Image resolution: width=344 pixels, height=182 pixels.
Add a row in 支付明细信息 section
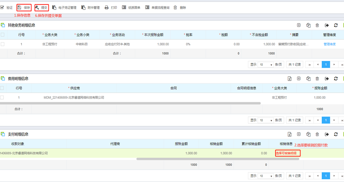click(x=299, y=134)
